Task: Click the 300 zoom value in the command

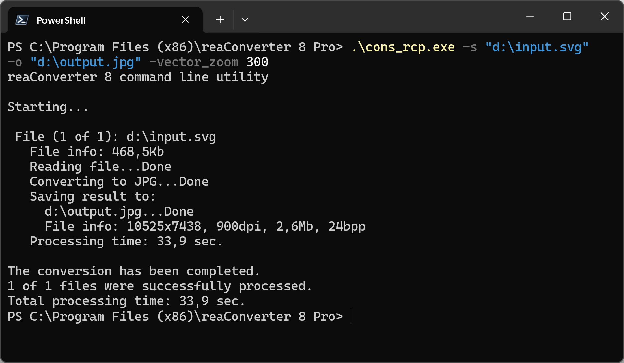Action: pyautogui.click(x=257, y=62)
